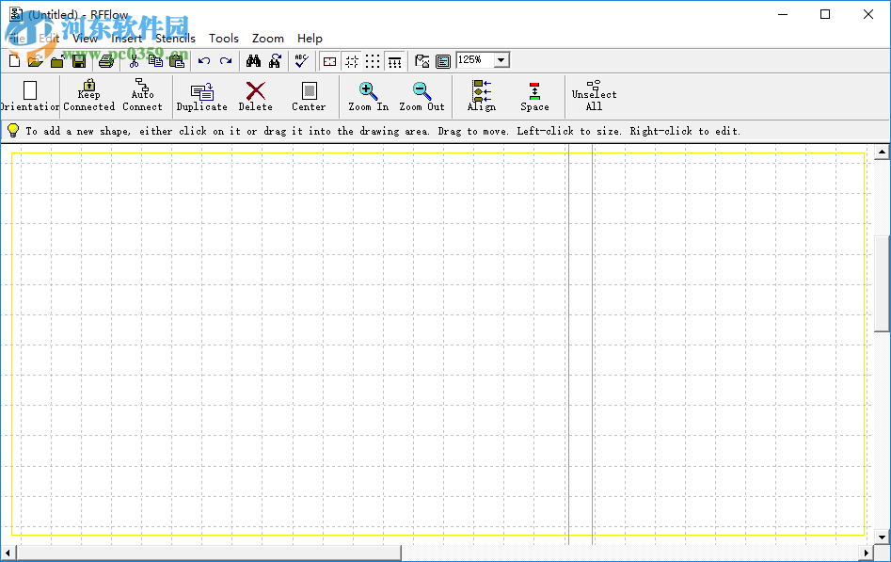Click Unselect All button
The width and height of the screenshot is (891, 562).
pyautogui.click(x=594, y=94)
